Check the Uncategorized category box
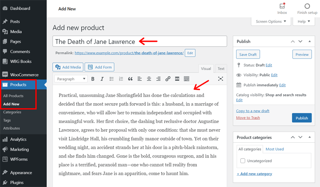 pos(243,161)
